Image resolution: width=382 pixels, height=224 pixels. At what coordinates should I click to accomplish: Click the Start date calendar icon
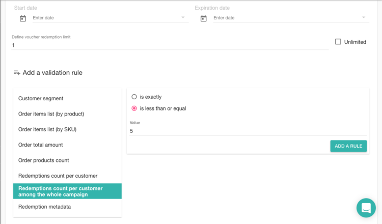(23, 18)
